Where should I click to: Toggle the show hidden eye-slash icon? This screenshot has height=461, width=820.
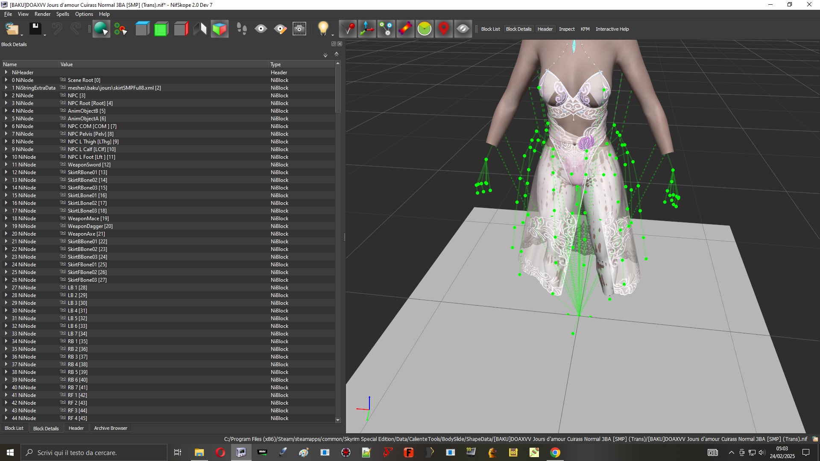463,29
